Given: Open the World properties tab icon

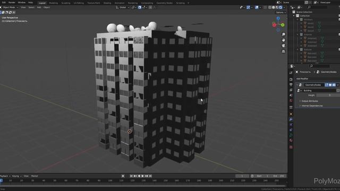Looking at the screenshot, I should 291,100.
